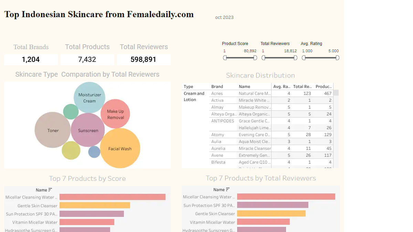This screenshot has width=413, height=232.
Task: Click Micellar Cleansing Water bar in Reviewers chart
Action: [286, 197]
